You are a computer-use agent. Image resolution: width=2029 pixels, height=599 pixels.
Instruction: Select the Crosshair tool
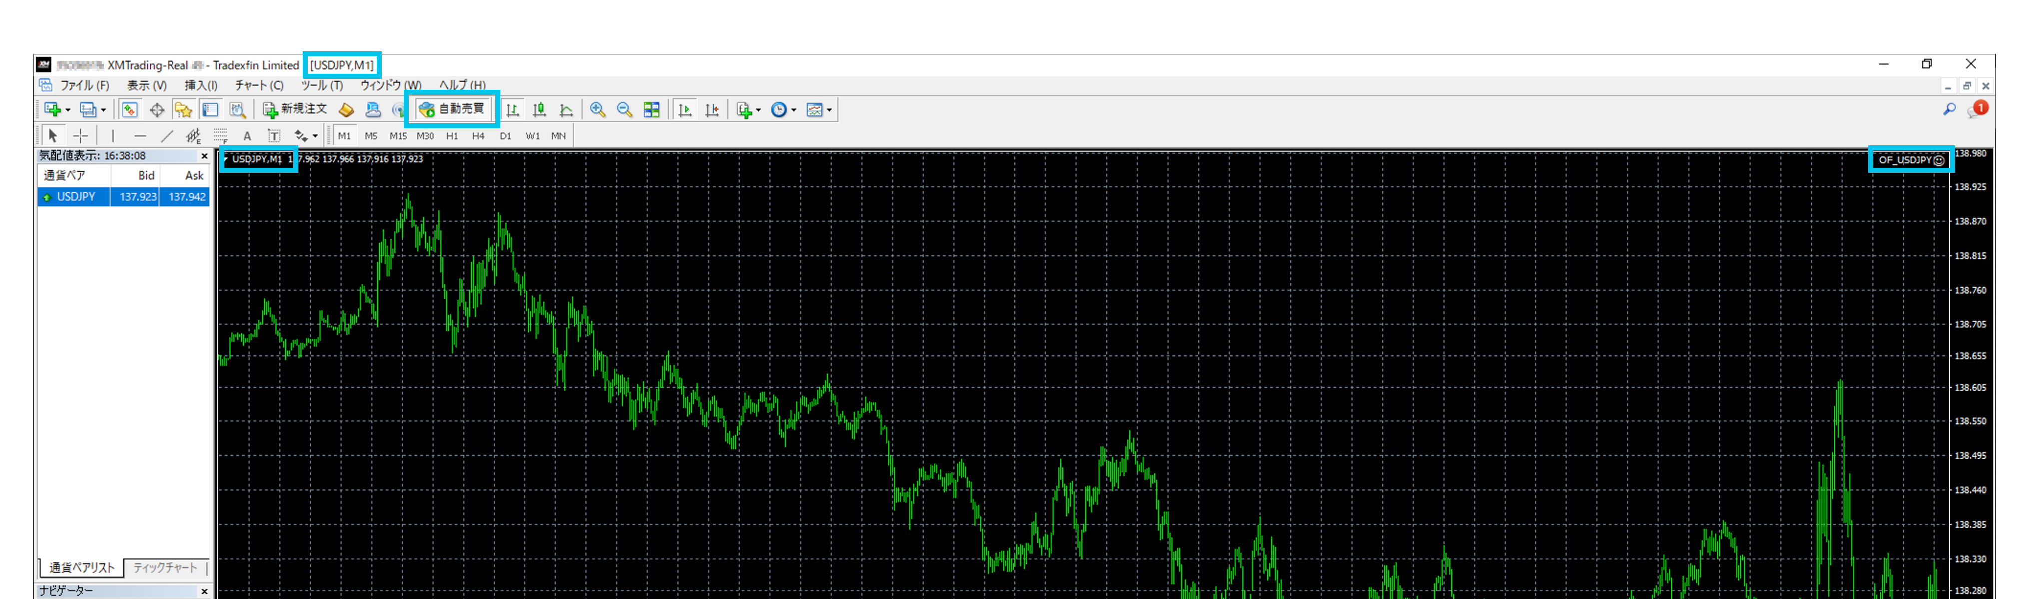tap(80, 136)
